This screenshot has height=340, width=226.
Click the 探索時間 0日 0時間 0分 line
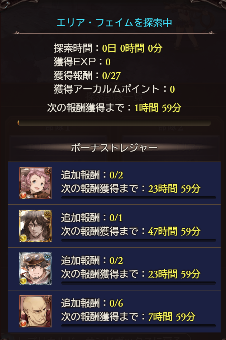(x=108, y=48)
